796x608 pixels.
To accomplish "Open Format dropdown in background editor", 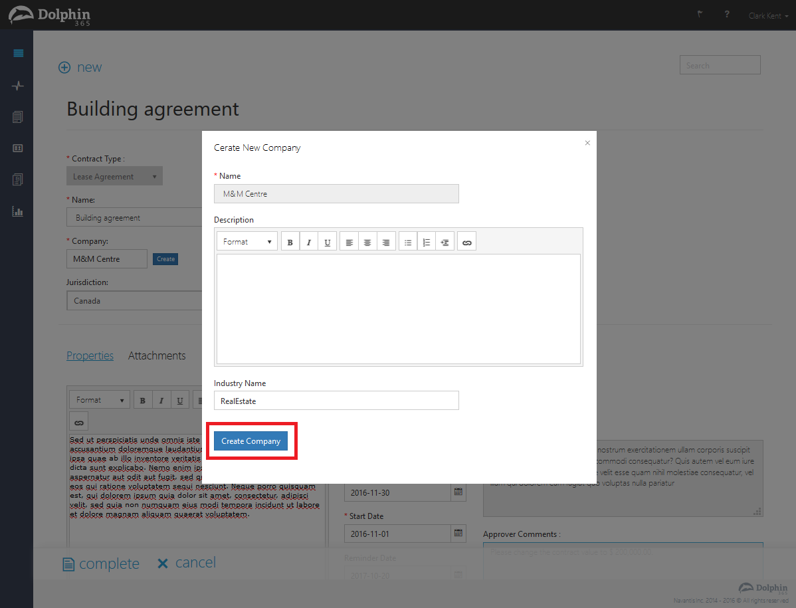I will point(100,400).
